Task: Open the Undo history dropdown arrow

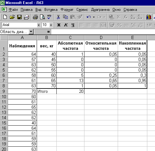Action: coord(94,17)
